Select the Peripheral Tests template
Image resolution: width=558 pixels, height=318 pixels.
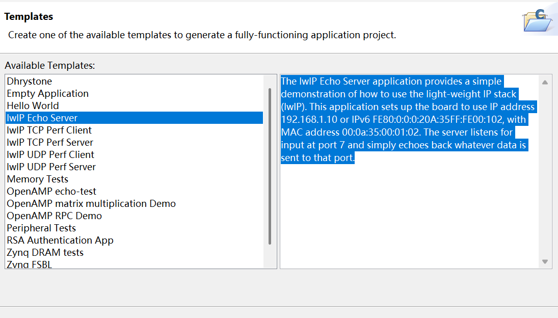point(135,228)
